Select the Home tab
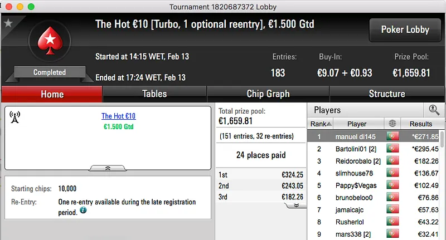 [x=52, y=94]
